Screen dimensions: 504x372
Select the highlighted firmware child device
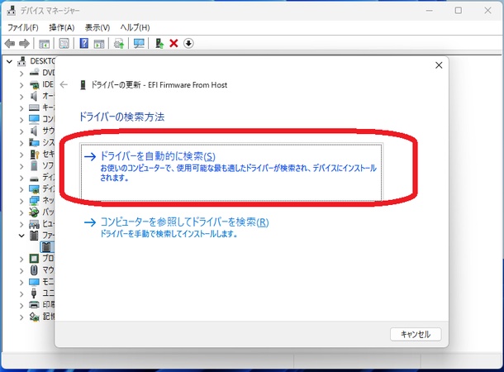46,247
